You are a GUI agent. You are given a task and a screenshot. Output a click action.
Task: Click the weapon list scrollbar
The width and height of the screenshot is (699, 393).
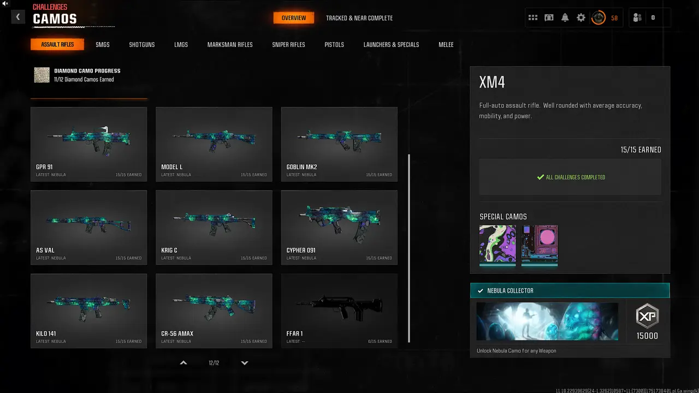(409, 248)
